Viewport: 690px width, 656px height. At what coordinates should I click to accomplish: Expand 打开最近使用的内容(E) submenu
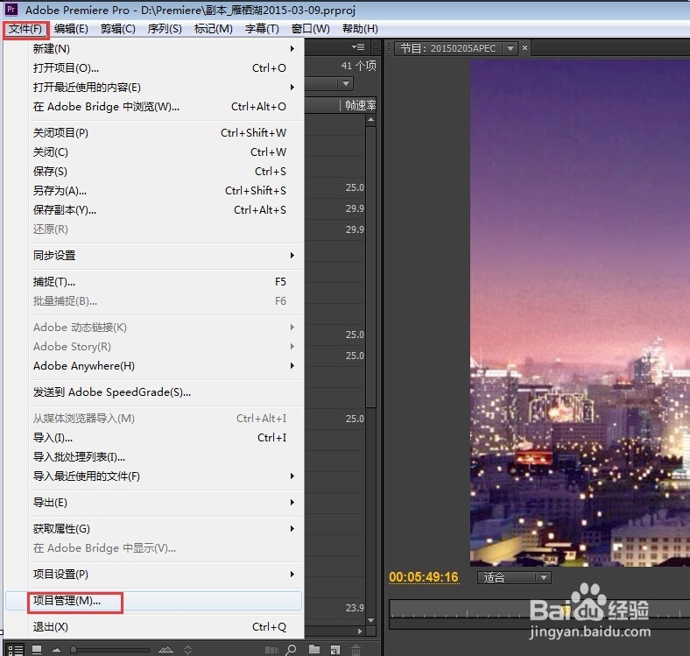pyautogui.click(x=165, y=88)
